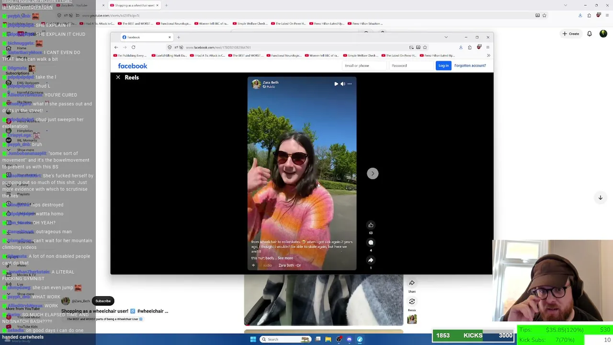Mute the reel audio speaker icon
613x345 pixels.
coord(343,84)
